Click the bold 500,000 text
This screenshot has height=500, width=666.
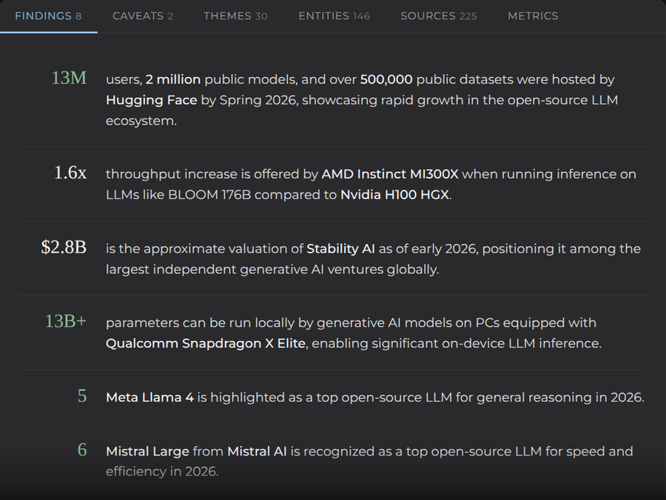[386, 79]
